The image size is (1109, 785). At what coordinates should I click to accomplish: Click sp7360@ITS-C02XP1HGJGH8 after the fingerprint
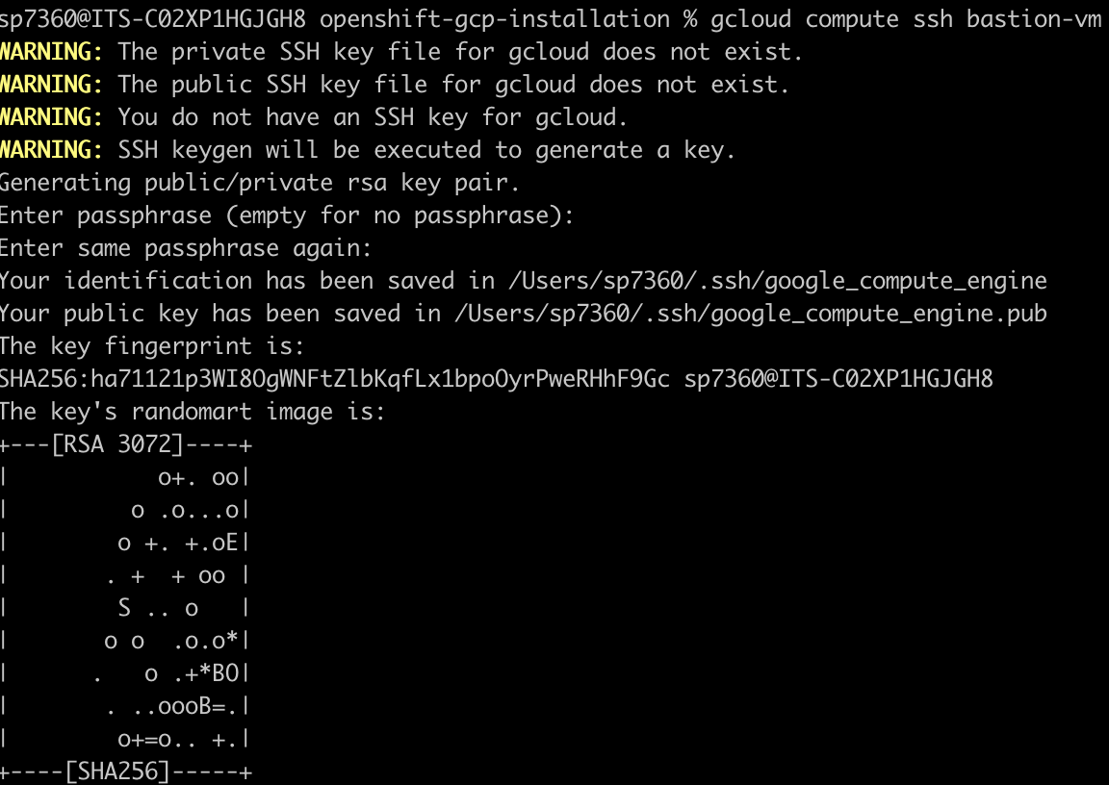pyautogui.click(x=838, y=379)
